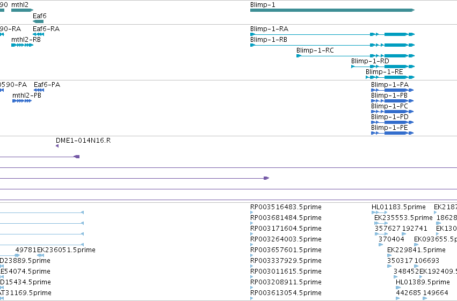Select the Blimp-1-PA protein label

click(390, 85)
